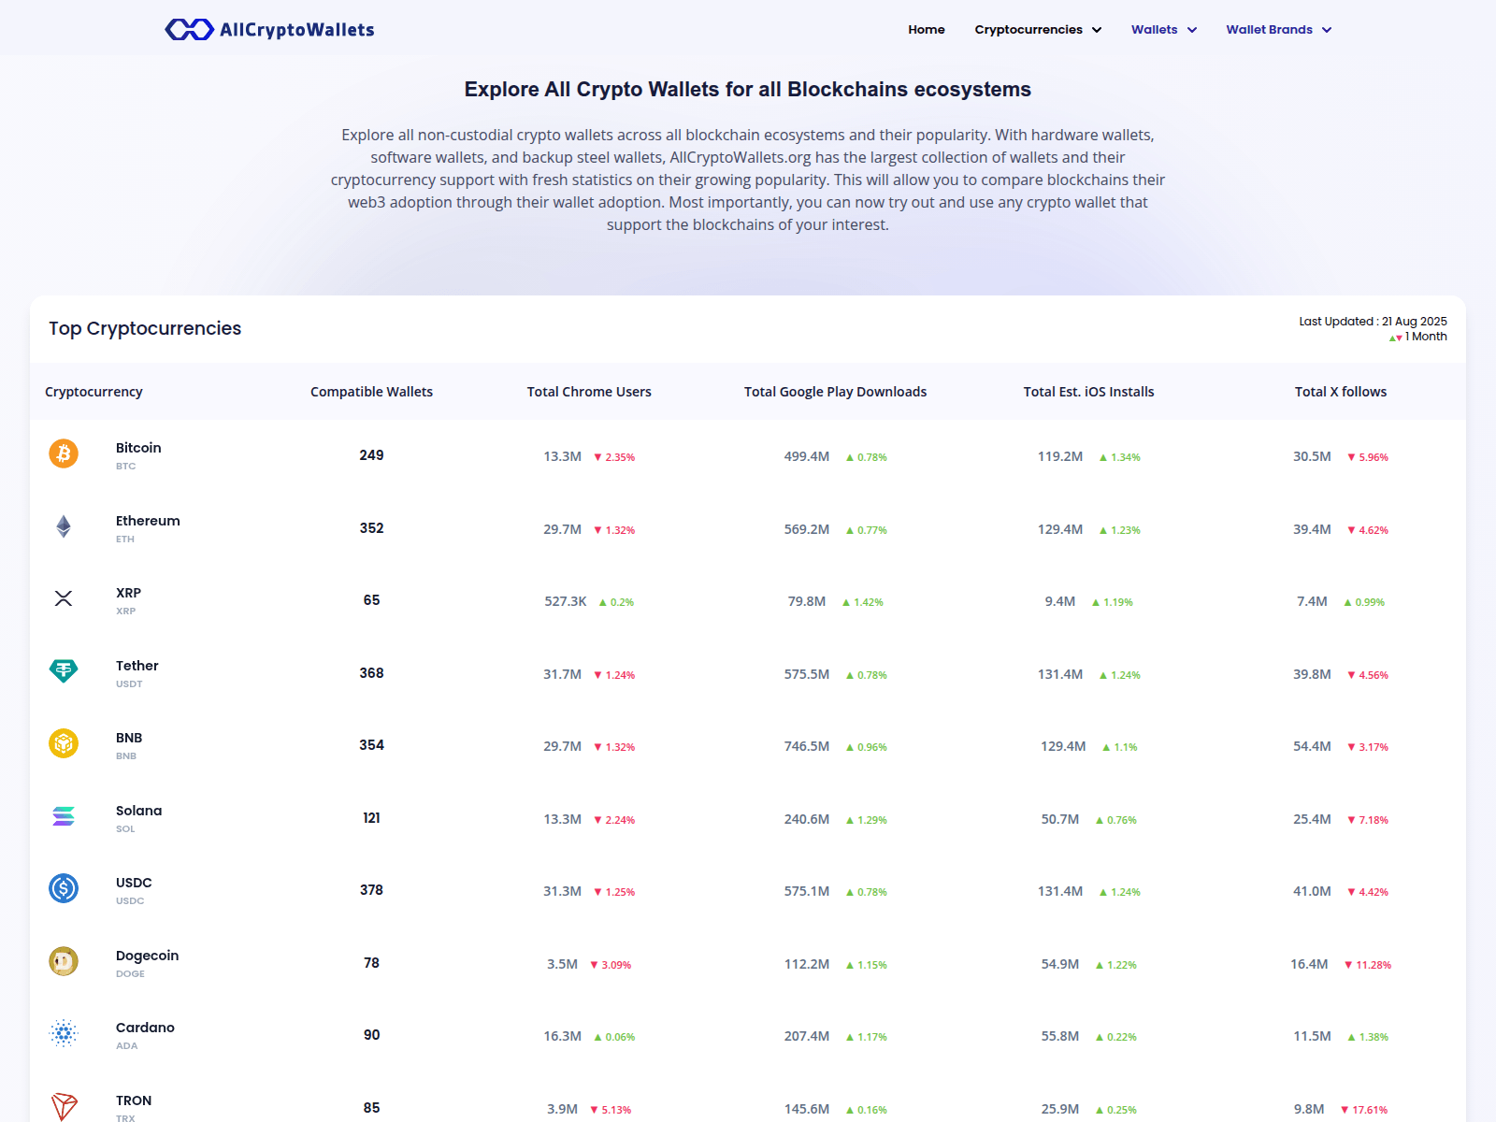The width and height of the screenshot is (1496, 1122).
Task: Click Bitcoin's 5.96% X follows decrease
Action: (x=1368, y=457)
